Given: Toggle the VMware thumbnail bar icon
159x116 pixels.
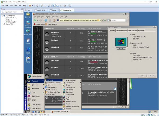Looking at the screenshot, I should 58,6.
